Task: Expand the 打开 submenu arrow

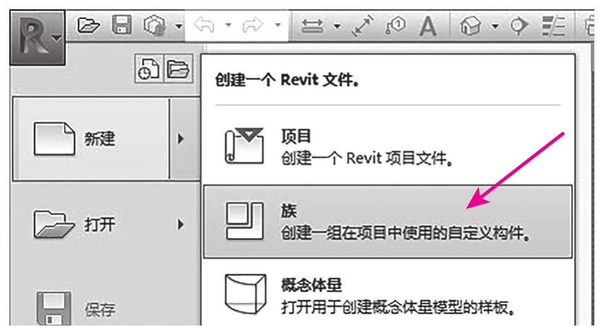Action: 181,224
